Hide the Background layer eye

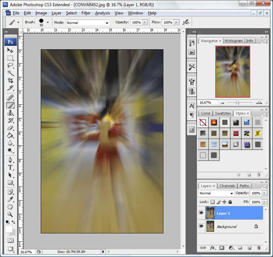pyautogui.click(x=201, y=226)
